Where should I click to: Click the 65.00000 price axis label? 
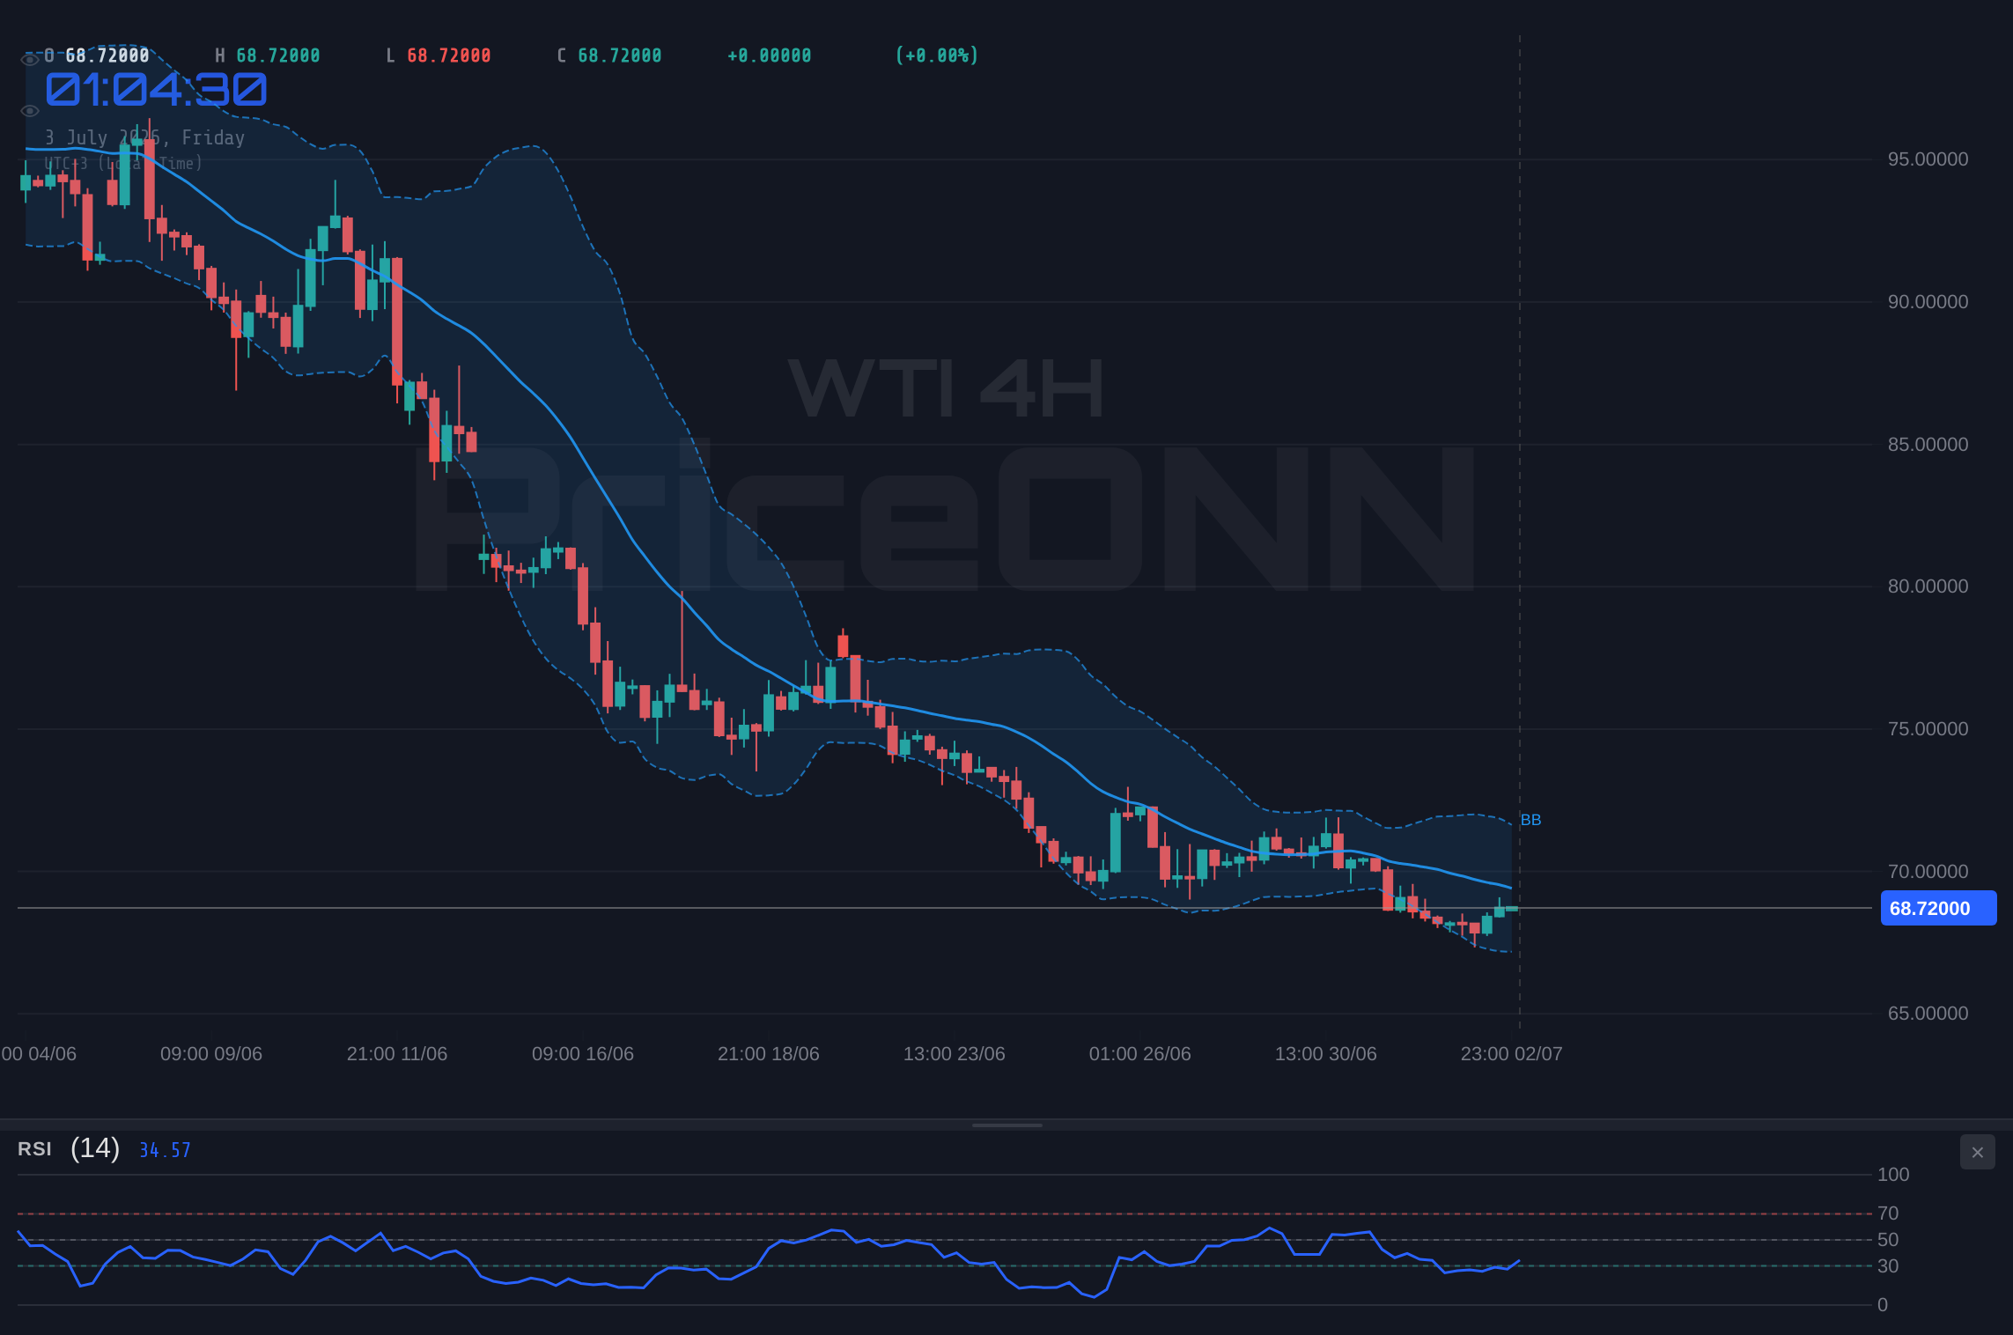coord(1928,1014)
